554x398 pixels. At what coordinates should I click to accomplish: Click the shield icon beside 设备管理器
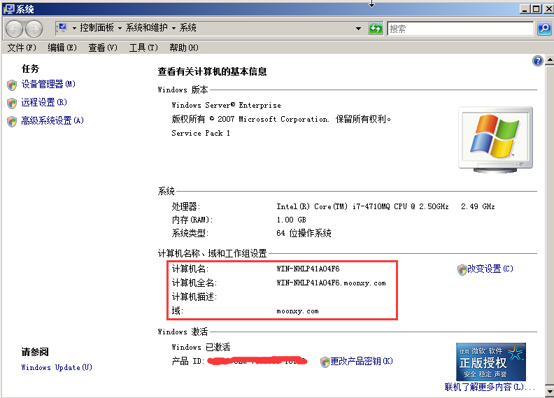(x=12, y=85)
